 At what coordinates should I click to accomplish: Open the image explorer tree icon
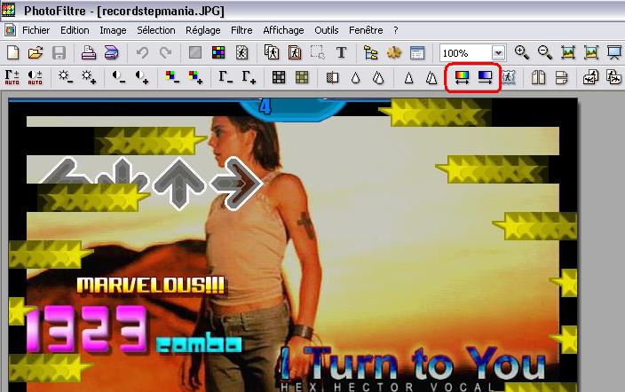click(x=371, y=52)
